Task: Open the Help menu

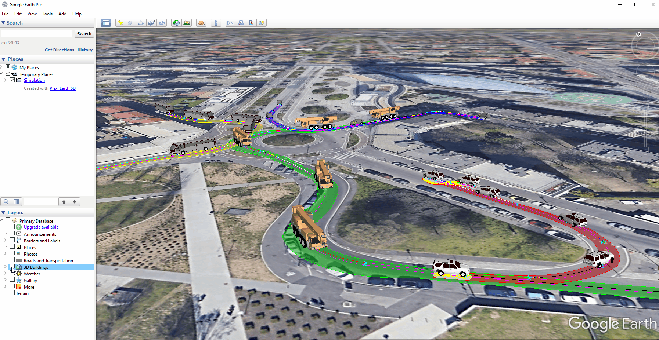Action: pos(77,14)
